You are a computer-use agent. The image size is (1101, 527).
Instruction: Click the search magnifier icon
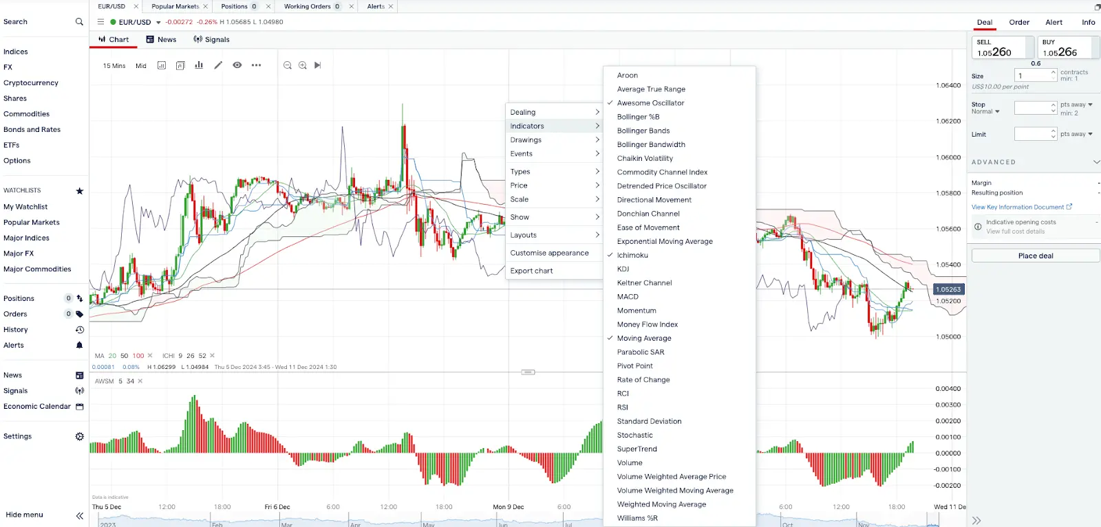pyautogui.click(x=79, y=22)
